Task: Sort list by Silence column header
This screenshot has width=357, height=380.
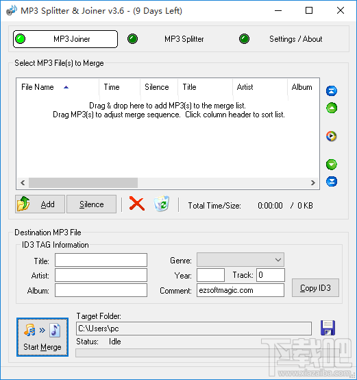Action: tap(159, 87)
